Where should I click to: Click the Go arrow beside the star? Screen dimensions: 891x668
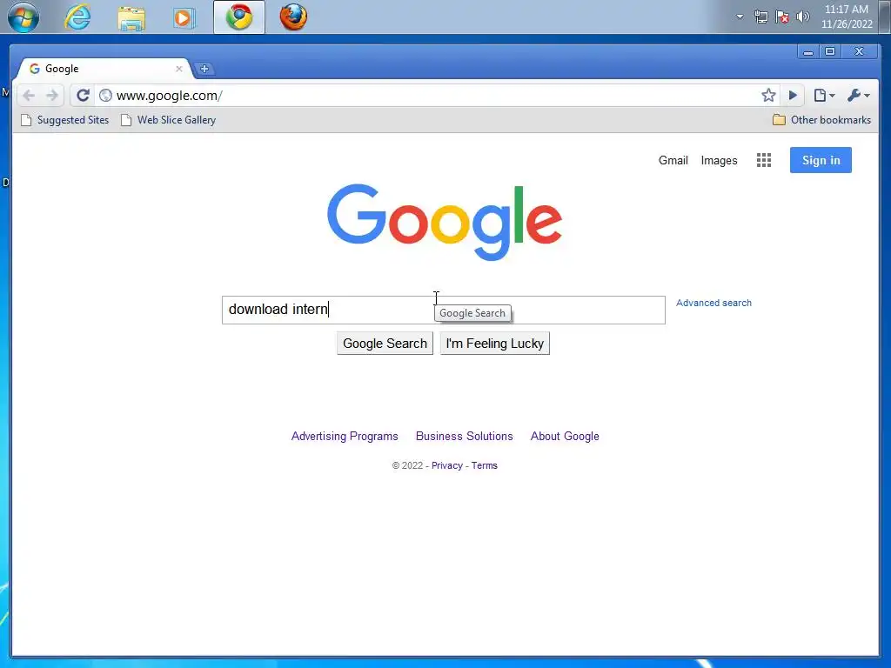click(793, 96)
